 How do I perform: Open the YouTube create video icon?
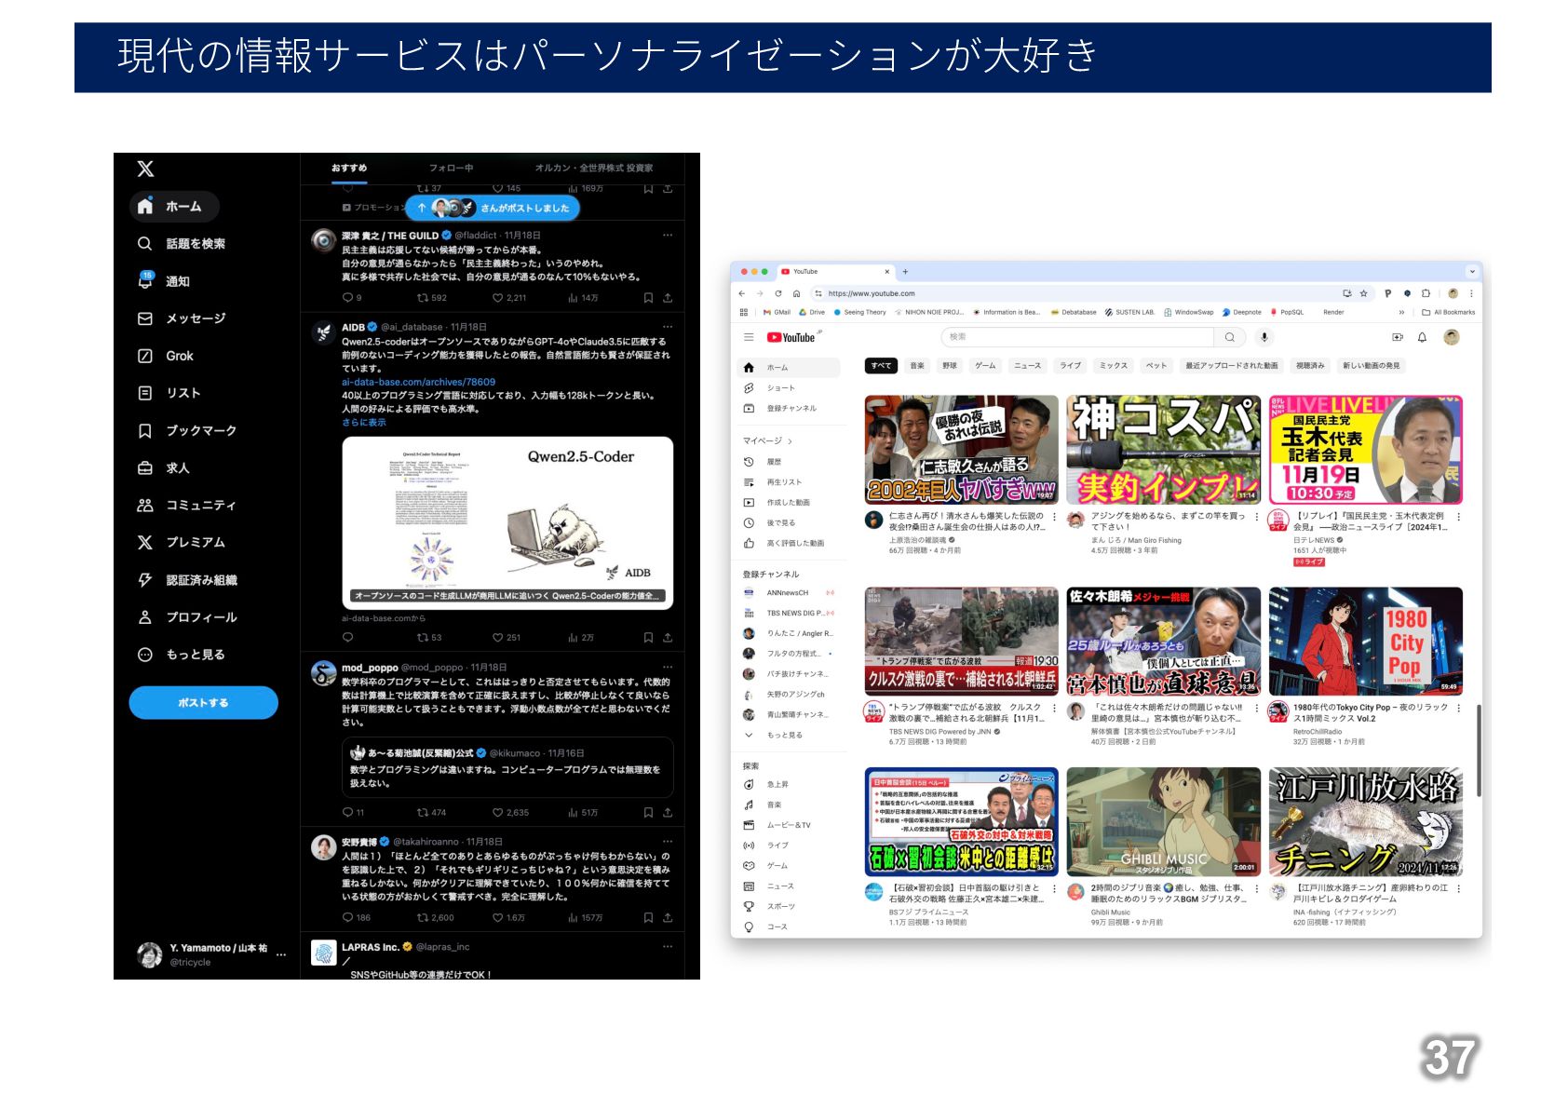1397,337
